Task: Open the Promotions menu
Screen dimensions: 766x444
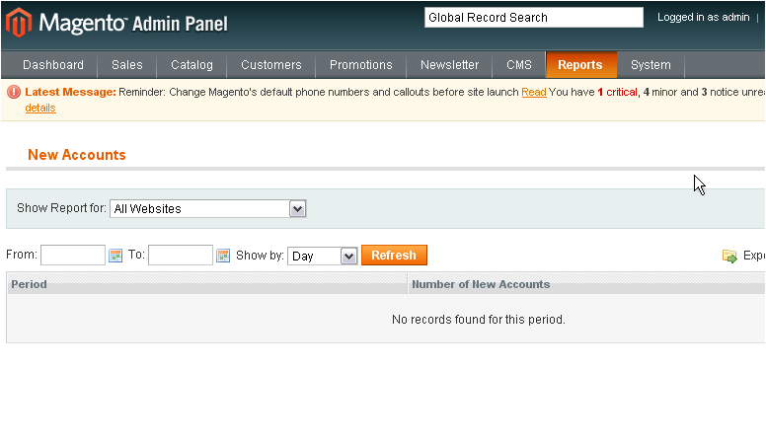Action: click(x=361, y=65)
